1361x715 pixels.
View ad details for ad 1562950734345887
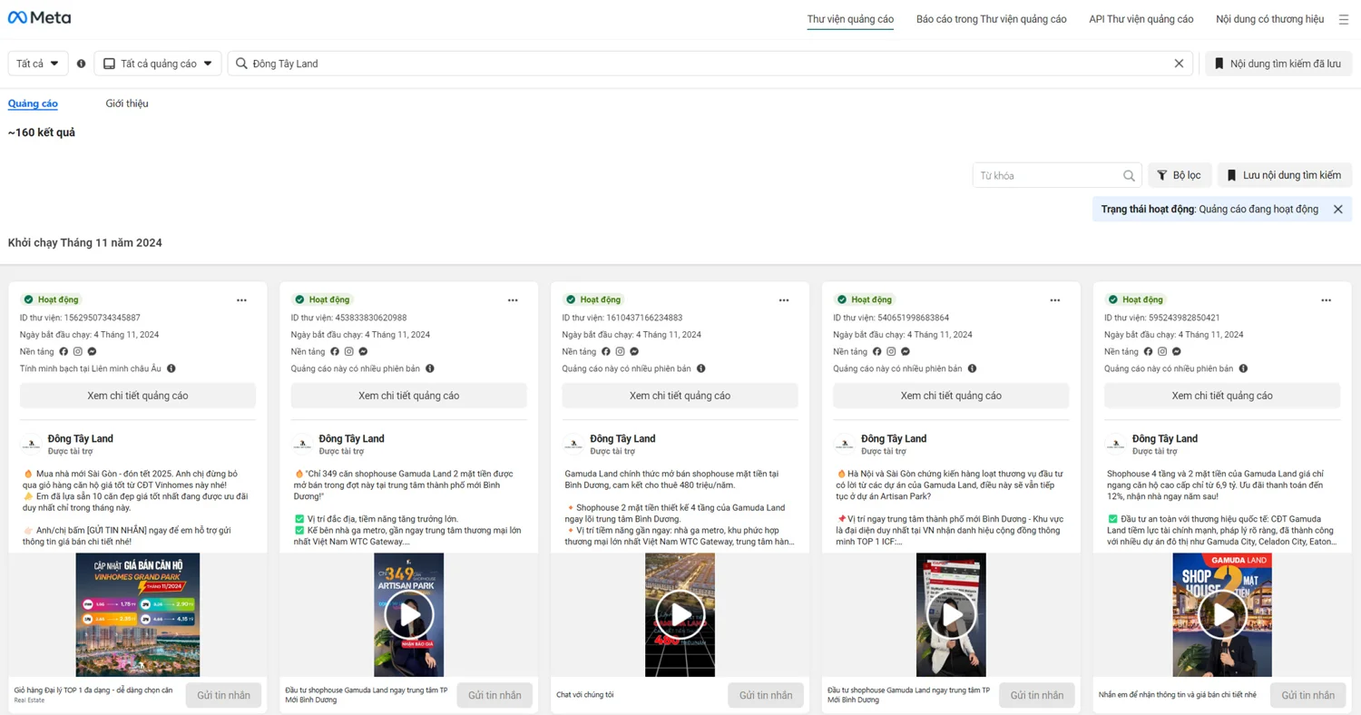[x=138, y=396]
